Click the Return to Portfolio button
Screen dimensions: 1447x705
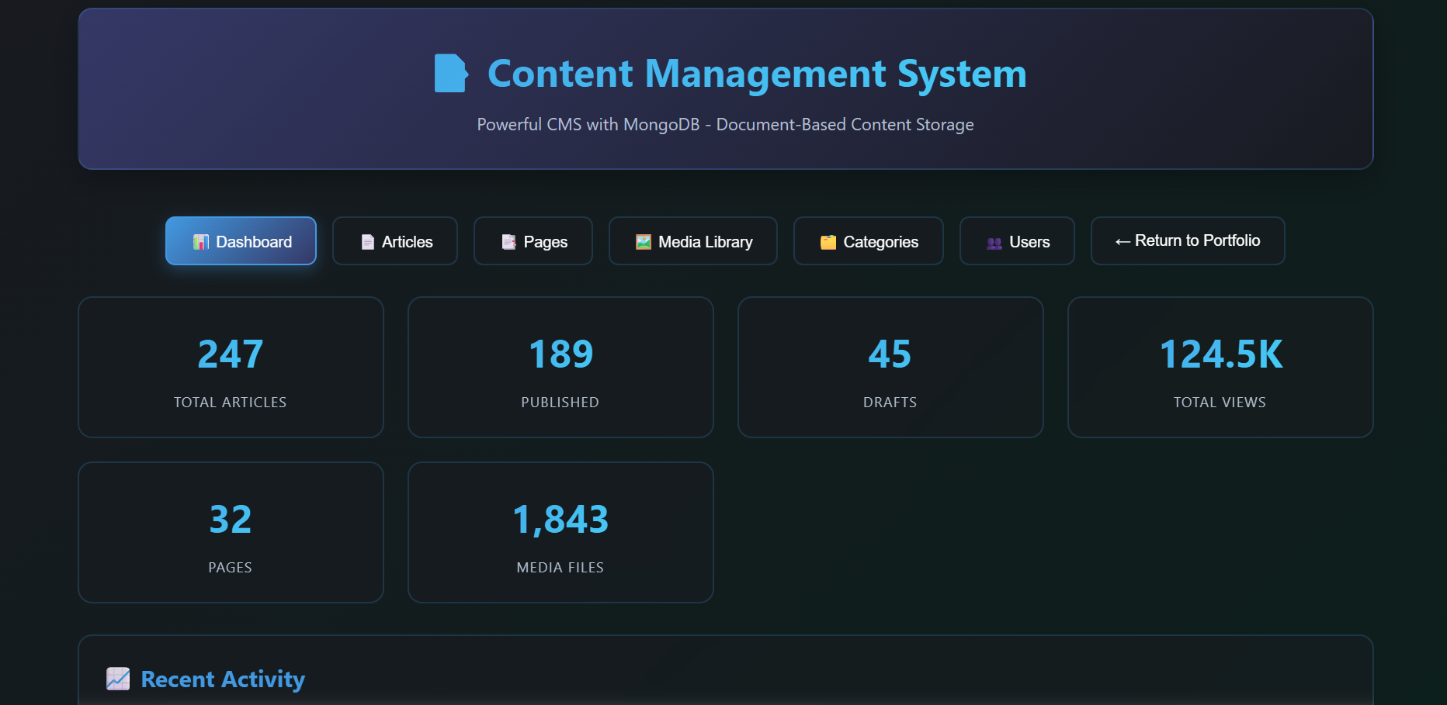(x=1187, y=240)
